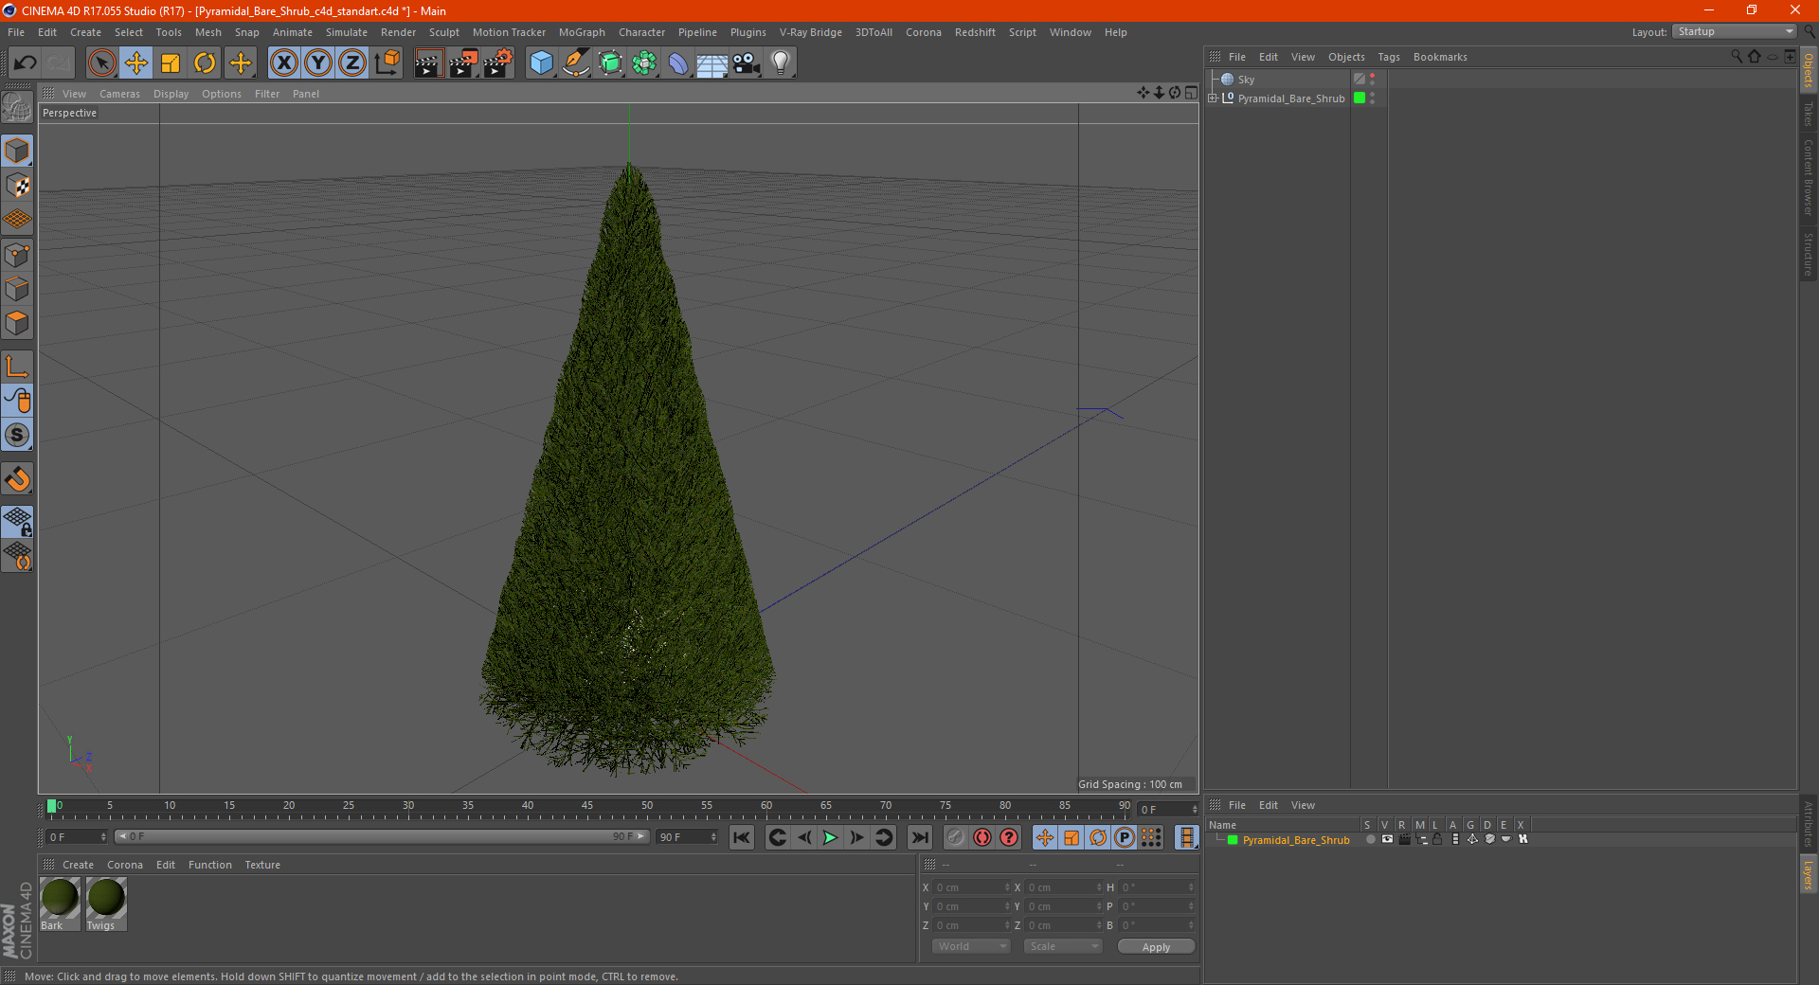Select the Live Selection tool
1819x985 pixels.
(101, 63)
